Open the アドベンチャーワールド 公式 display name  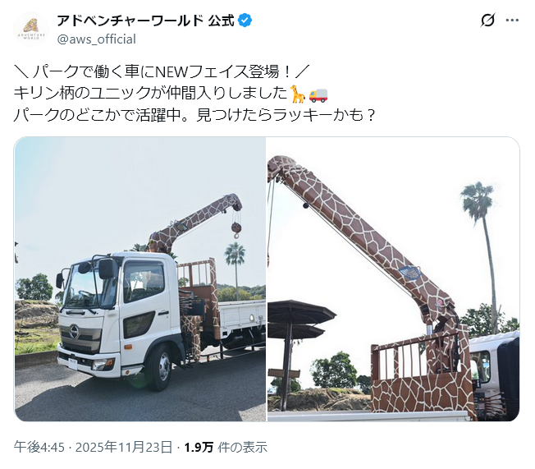click(146, 21)
